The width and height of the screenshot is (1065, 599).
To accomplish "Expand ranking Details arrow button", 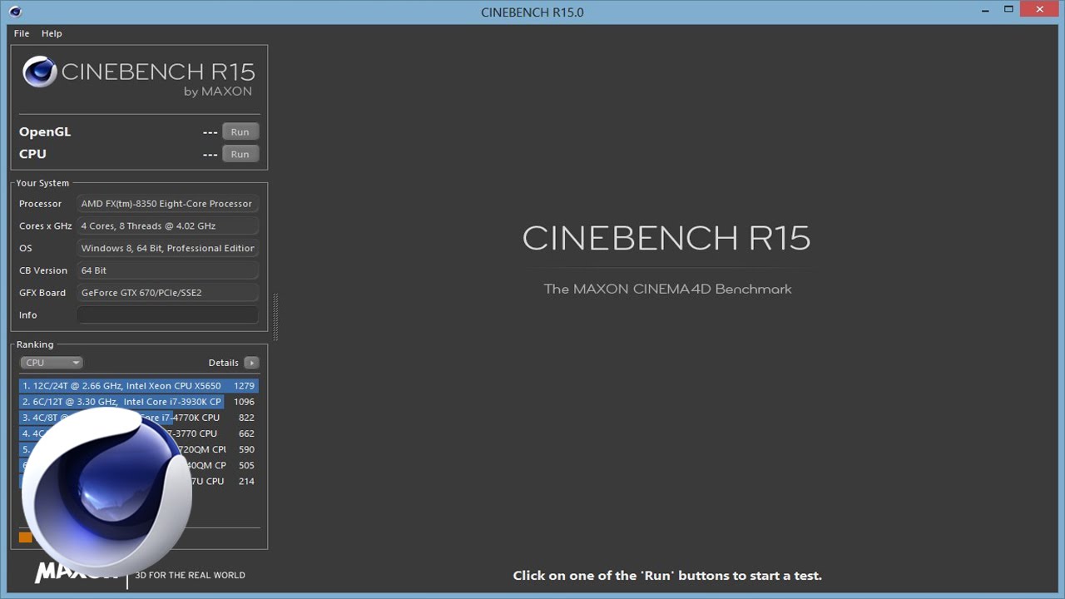I will 251,363.
